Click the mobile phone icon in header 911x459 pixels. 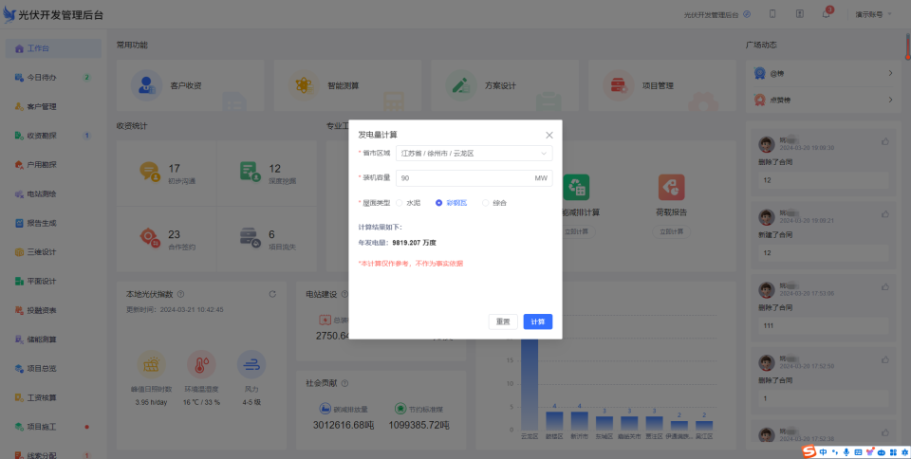[772, 14]
